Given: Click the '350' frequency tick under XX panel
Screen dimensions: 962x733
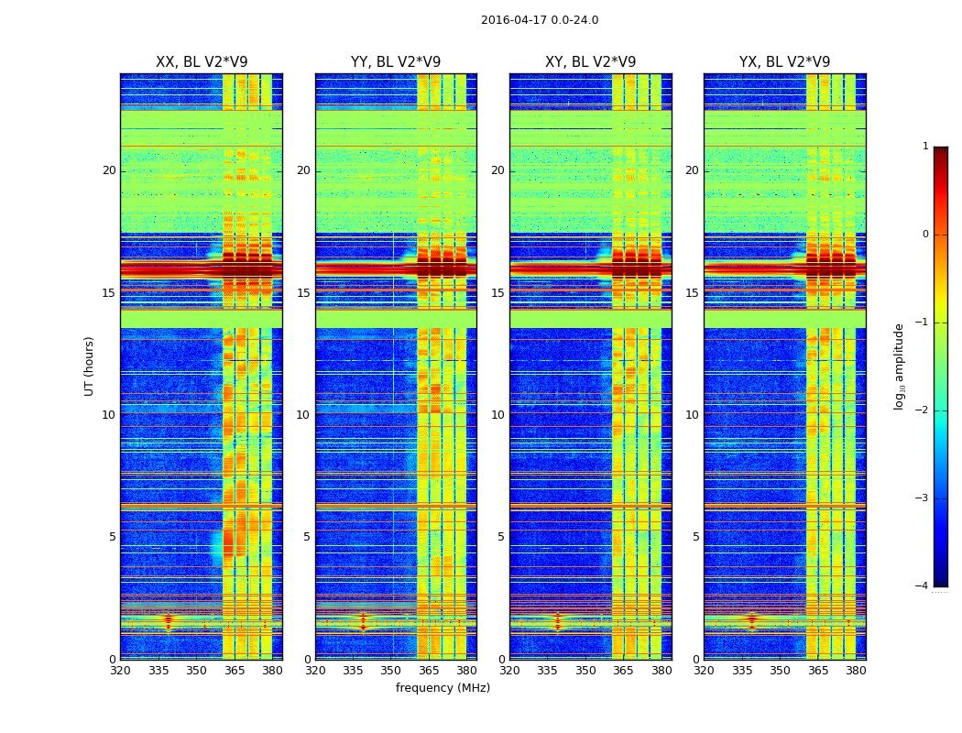Looking at the screenshot, I should [x=196, y=671].
